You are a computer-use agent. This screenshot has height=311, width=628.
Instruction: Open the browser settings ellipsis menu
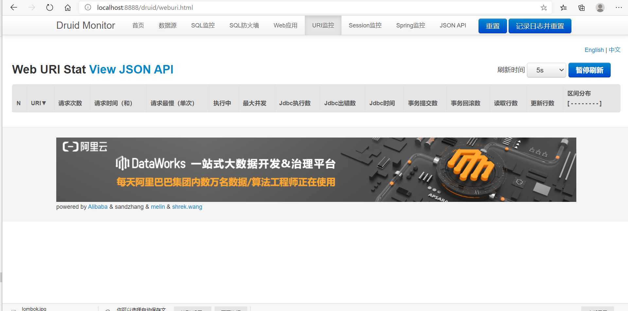coord(619,8)
